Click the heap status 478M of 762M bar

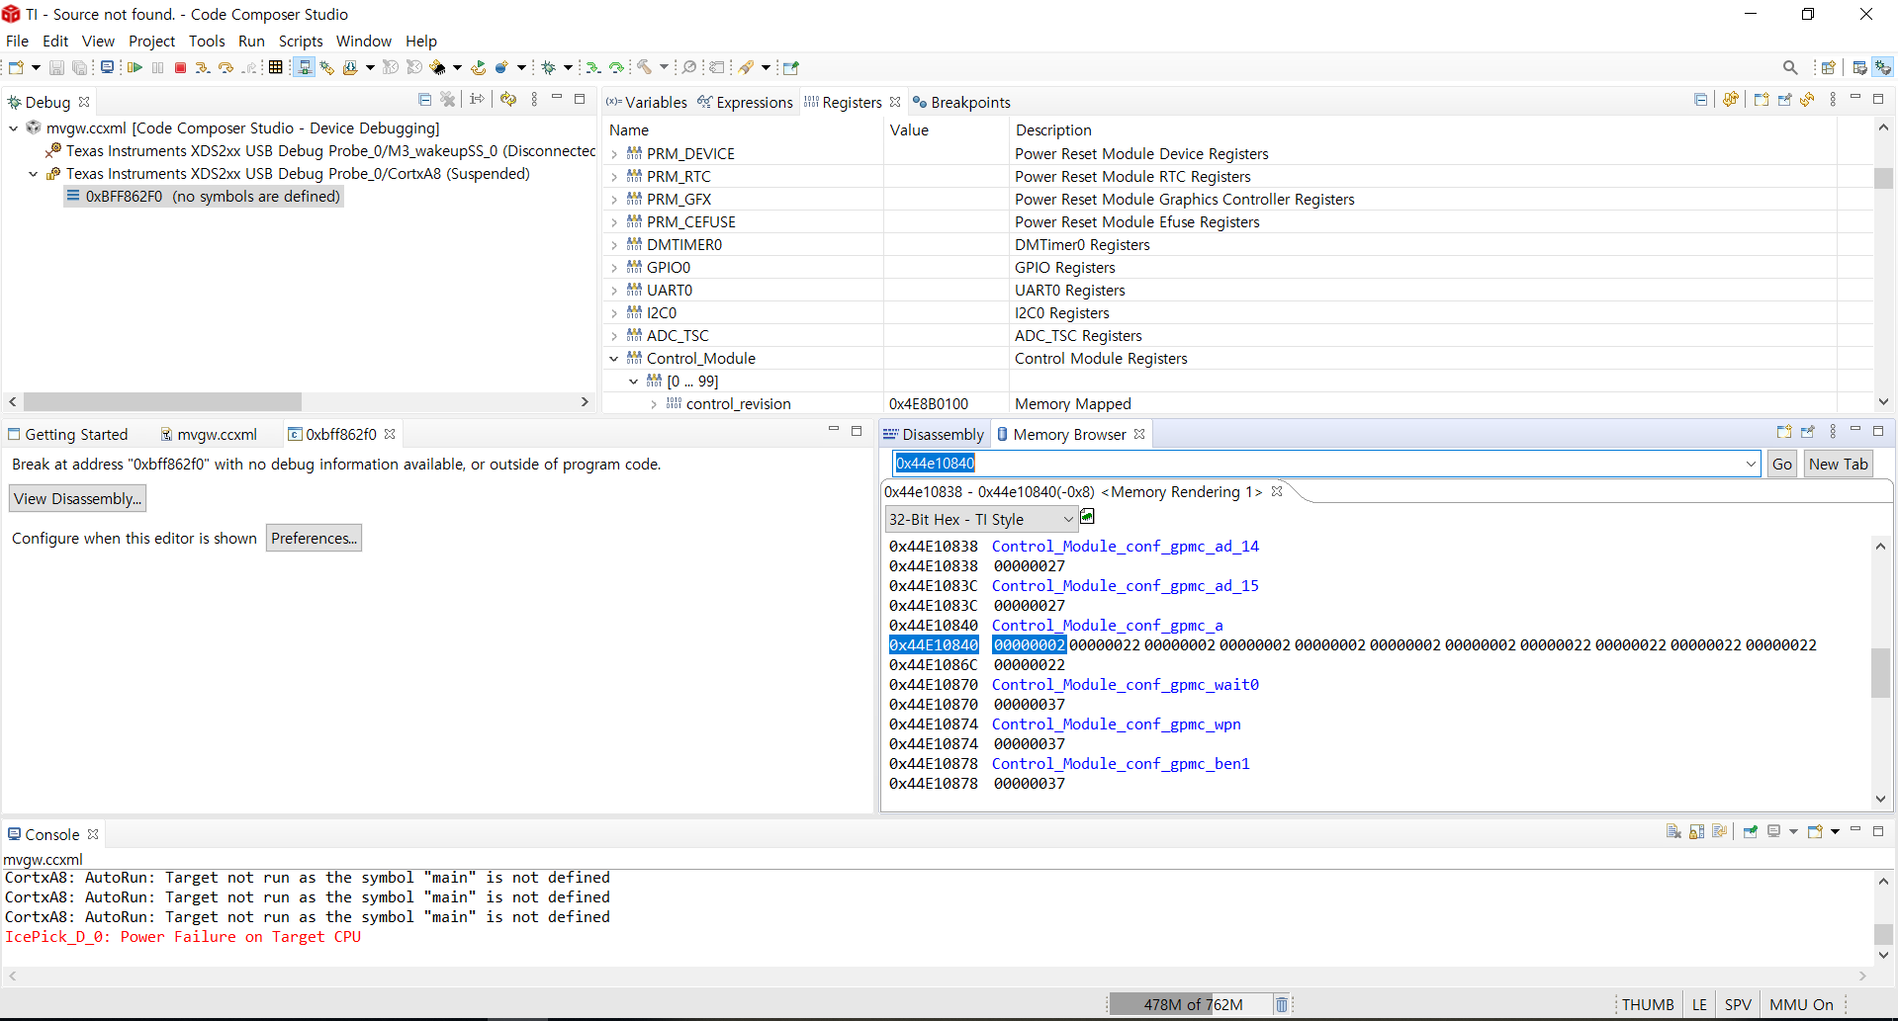tap(1193, 1004)
